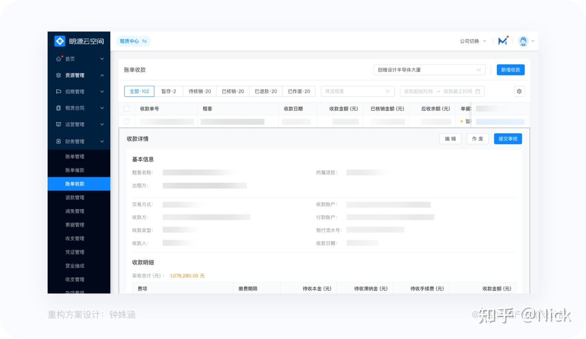Expand the 招商管理 chevron

click(x=102, y=92)
